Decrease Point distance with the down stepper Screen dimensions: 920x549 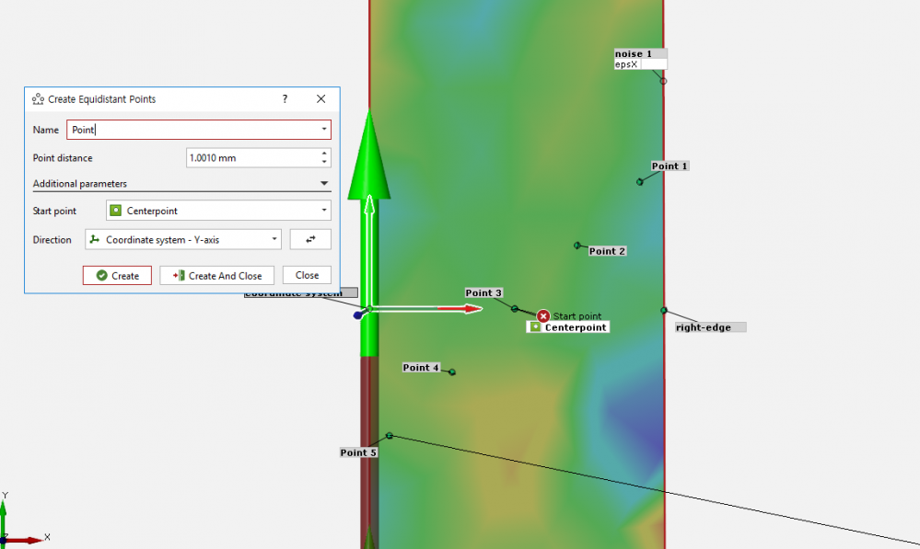click(324, 162)
